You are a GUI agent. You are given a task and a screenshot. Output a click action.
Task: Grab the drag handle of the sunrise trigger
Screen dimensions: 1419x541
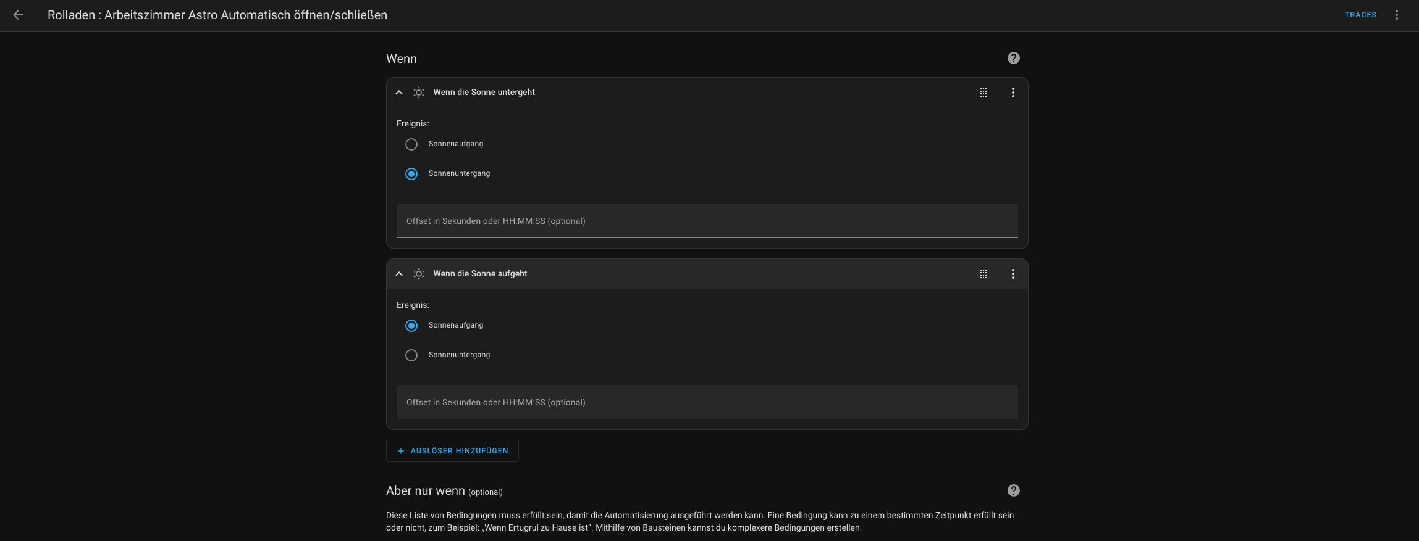tap(983, 274)
